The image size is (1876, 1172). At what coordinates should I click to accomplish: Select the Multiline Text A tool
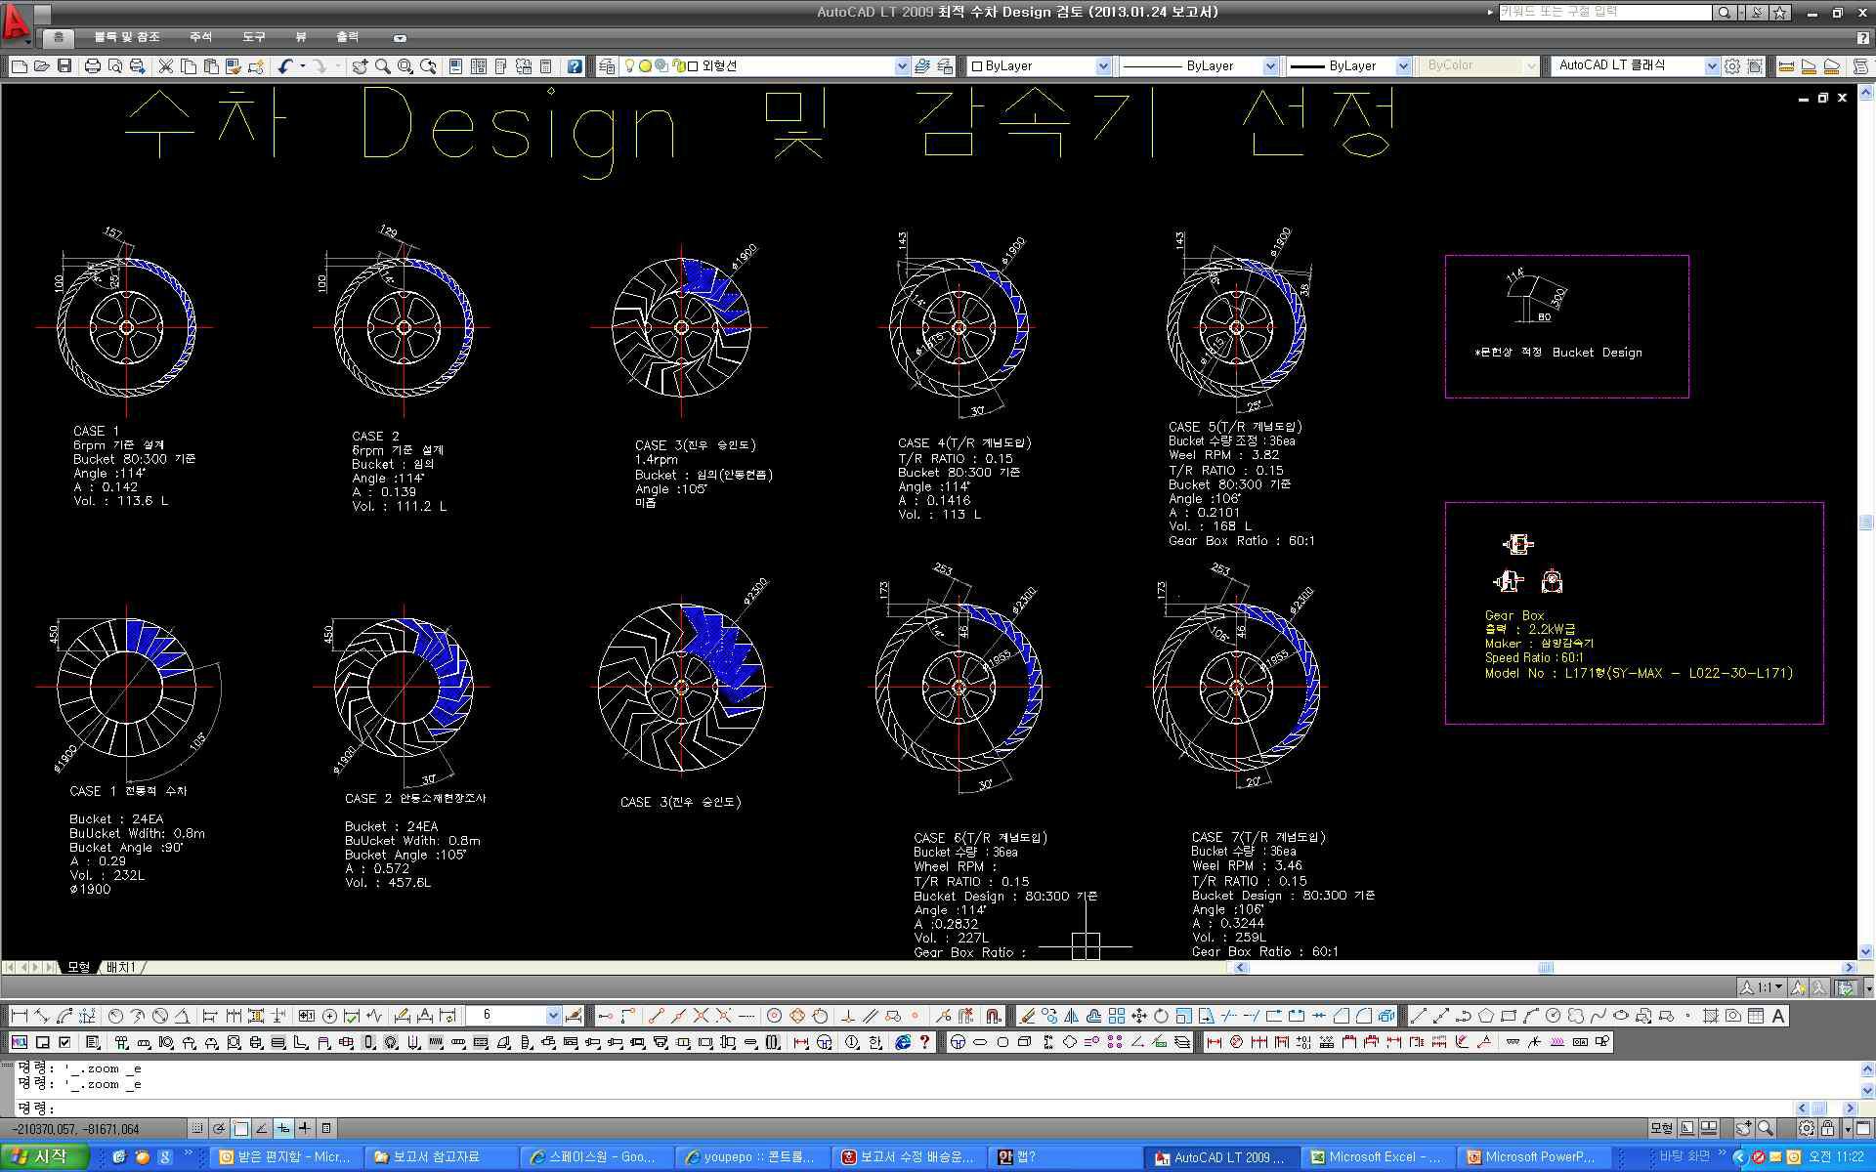[x=1778, y=1016]
